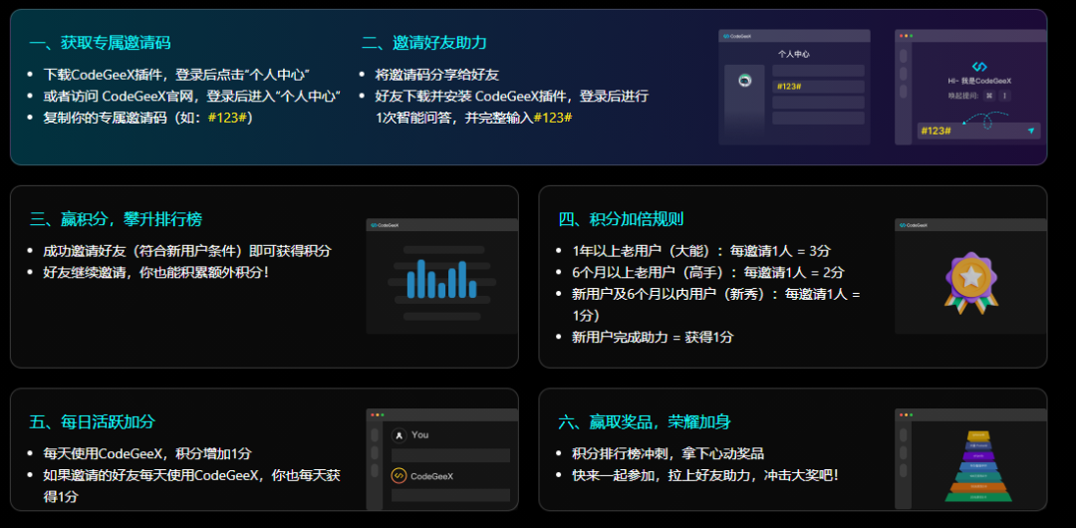
Task: Click bullet 或者访问 CodeGeeX官网
Action: [x=193, y=96]
